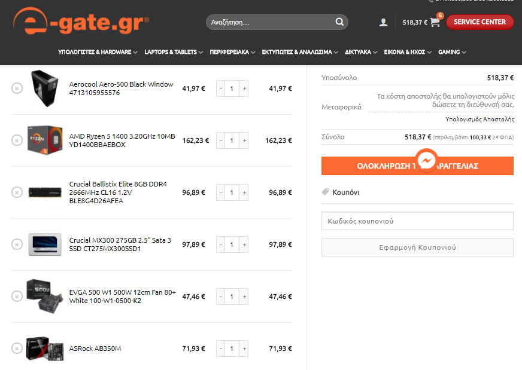Click the SERVICE CENTER button
Viewport: 522px width, 370px height.
coord(479,22)
